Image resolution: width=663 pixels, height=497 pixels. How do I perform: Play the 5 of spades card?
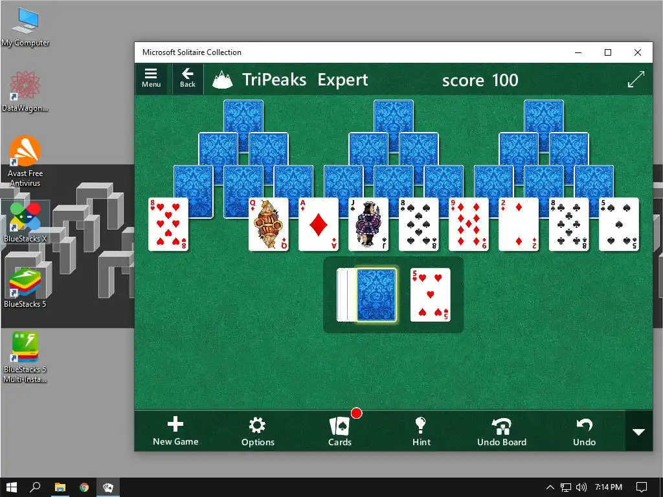click(619, 224)
